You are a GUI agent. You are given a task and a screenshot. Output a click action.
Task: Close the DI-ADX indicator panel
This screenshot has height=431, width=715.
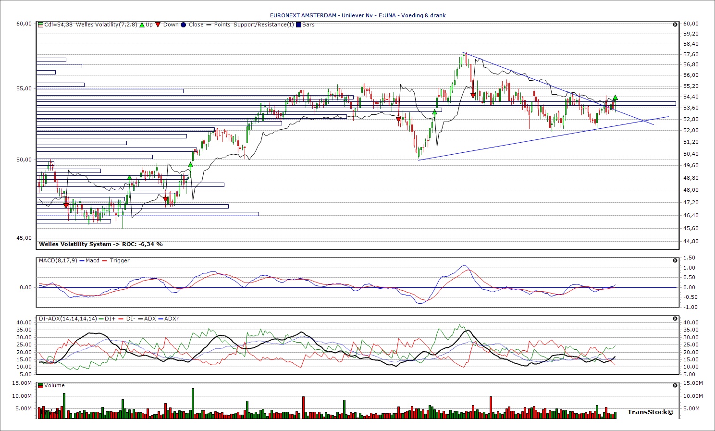(x=675, y=319)
